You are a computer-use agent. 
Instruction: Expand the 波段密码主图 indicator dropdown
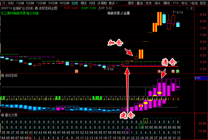click(36, 8)
